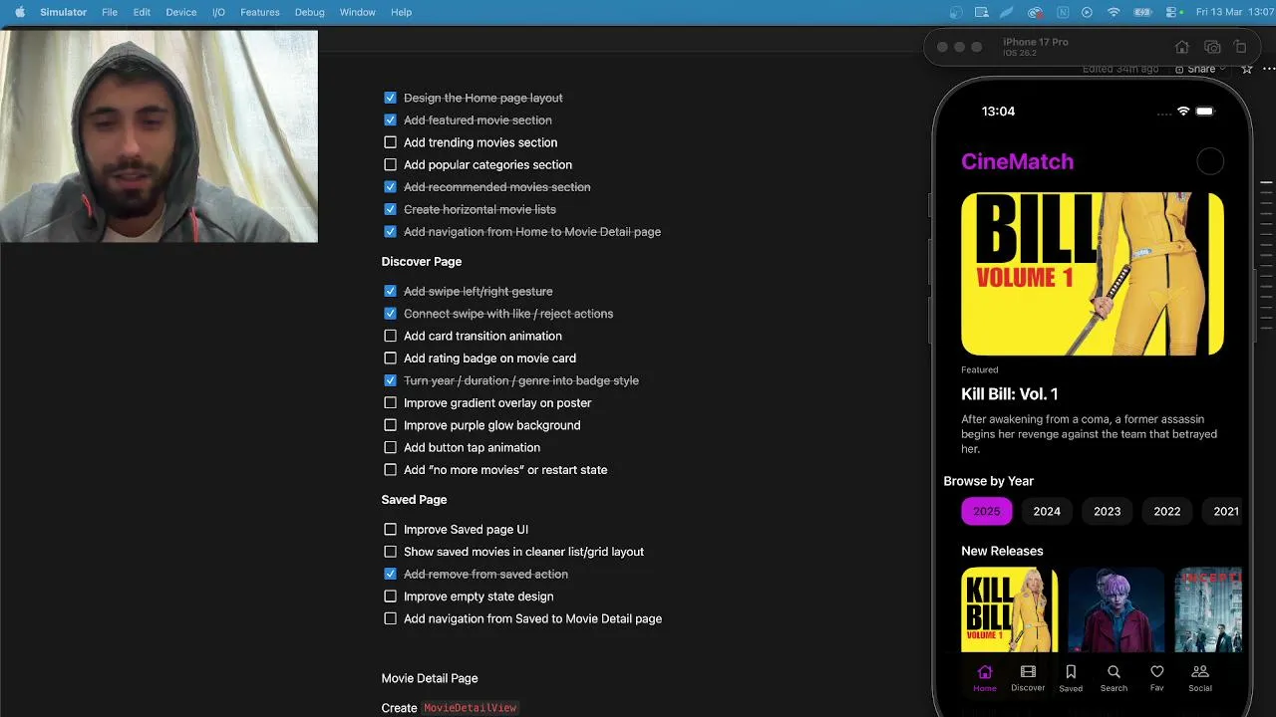
Task: Check Add trending movies section
Action: tap(390, 142)
